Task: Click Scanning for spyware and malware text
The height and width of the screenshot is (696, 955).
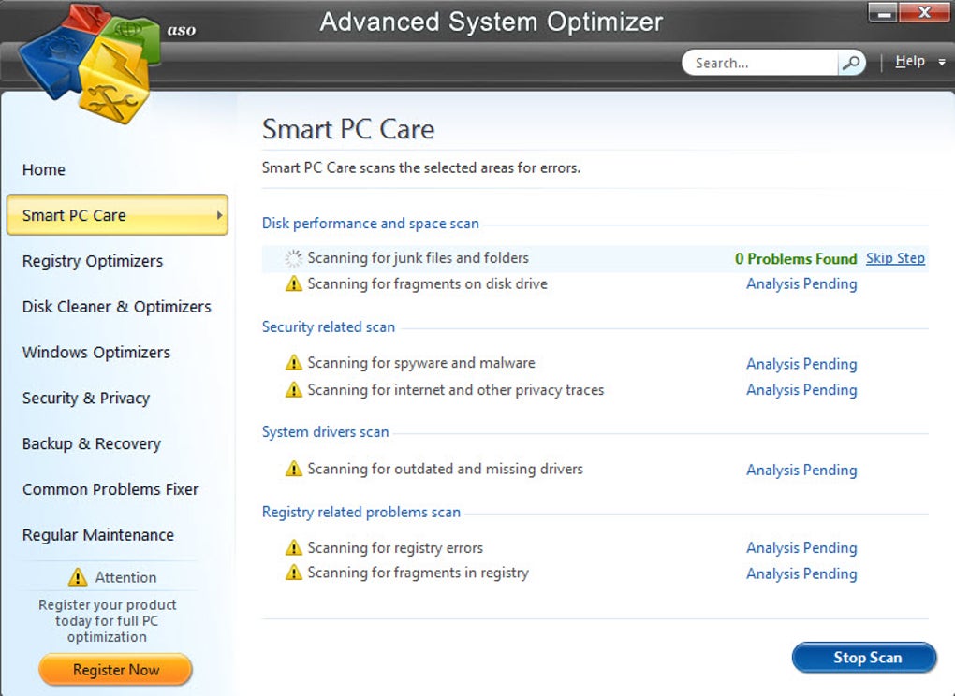Action: pos(421,363)
